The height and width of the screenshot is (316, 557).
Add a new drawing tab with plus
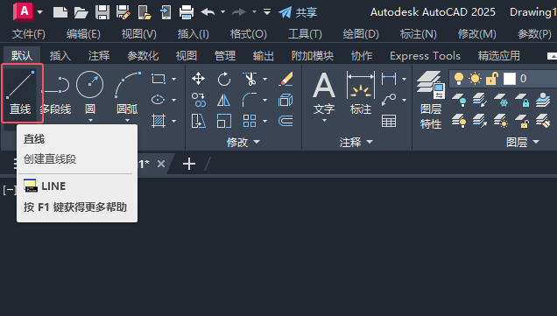189,164
